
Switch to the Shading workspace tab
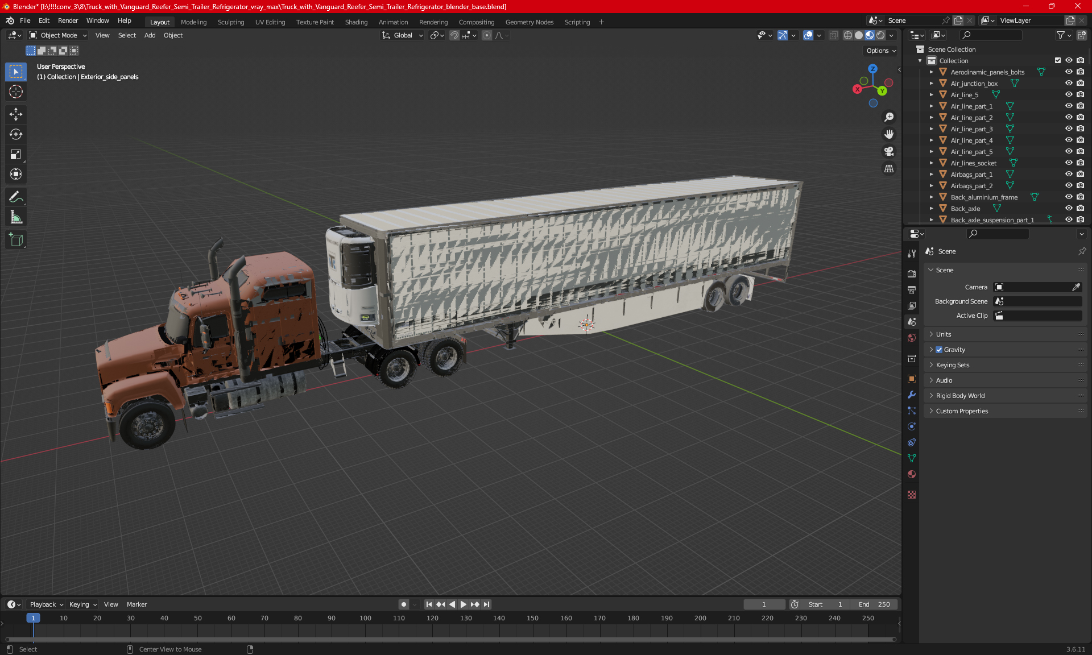point(356,22)
